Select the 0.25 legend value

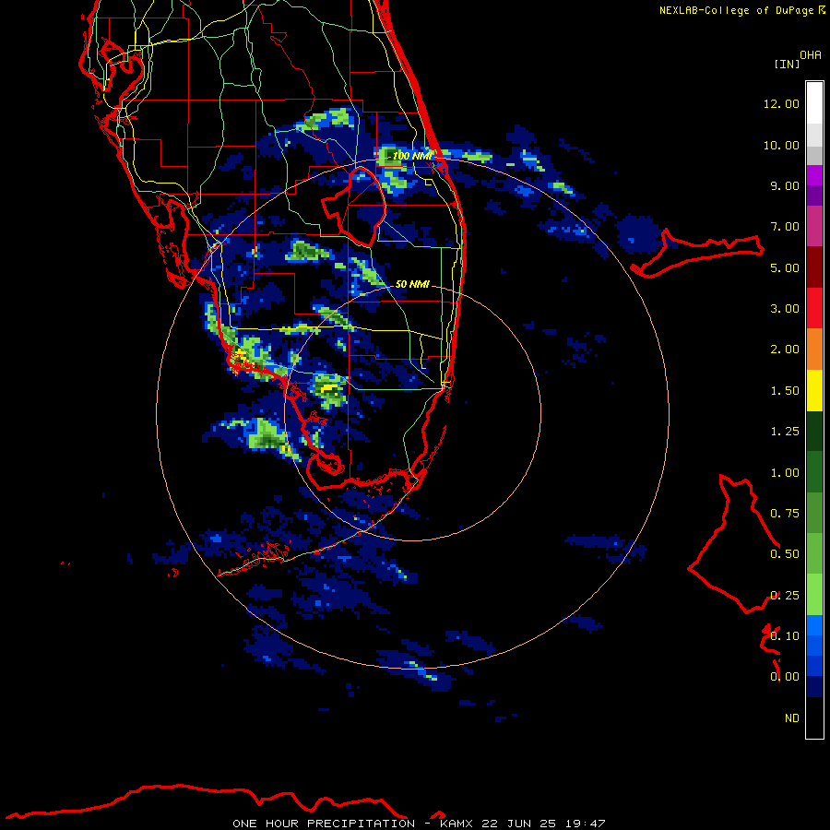[x=785, y=596]
